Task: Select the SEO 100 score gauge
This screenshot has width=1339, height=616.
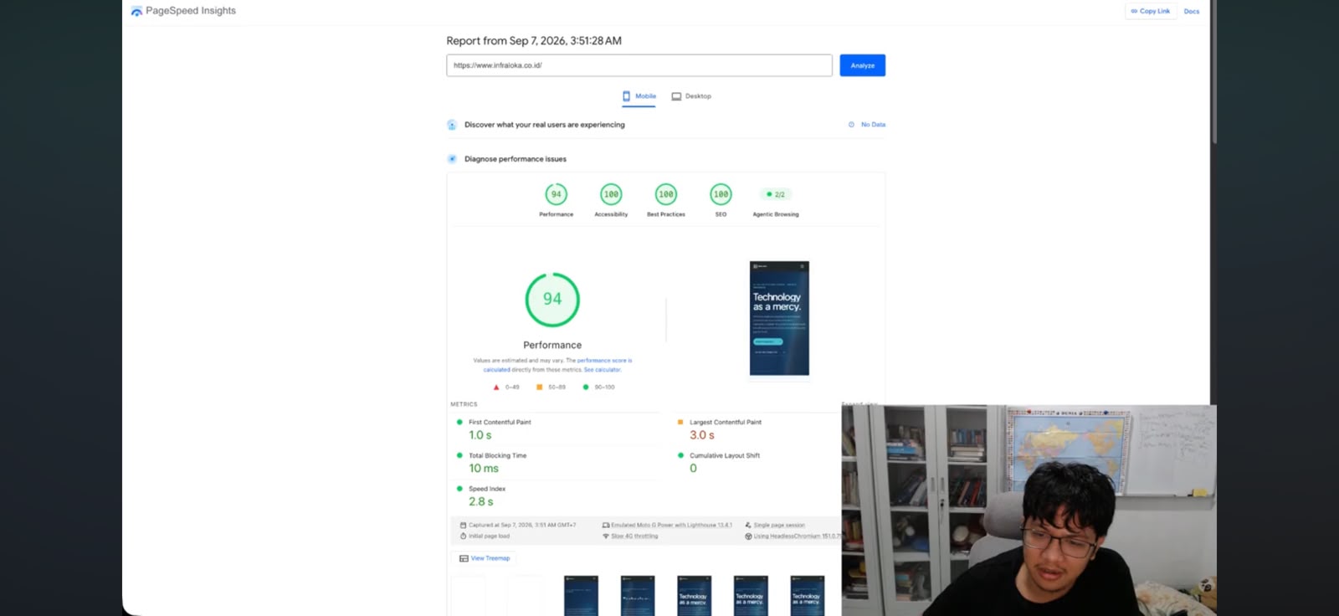Action: pos(721,194)
